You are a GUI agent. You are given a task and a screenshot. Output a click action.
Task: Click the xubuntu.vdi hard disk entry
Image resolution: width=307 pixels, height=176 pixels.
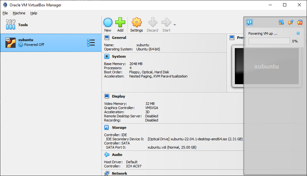pyautogui.click(x=172, y=147)
